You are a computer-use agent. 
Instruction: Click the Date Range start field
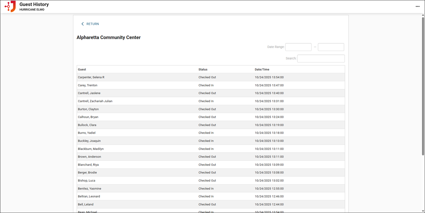[298, 47]
